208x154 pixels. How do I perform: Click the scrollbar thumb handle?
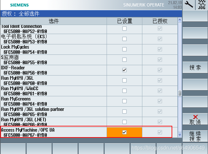coord(180,93)
